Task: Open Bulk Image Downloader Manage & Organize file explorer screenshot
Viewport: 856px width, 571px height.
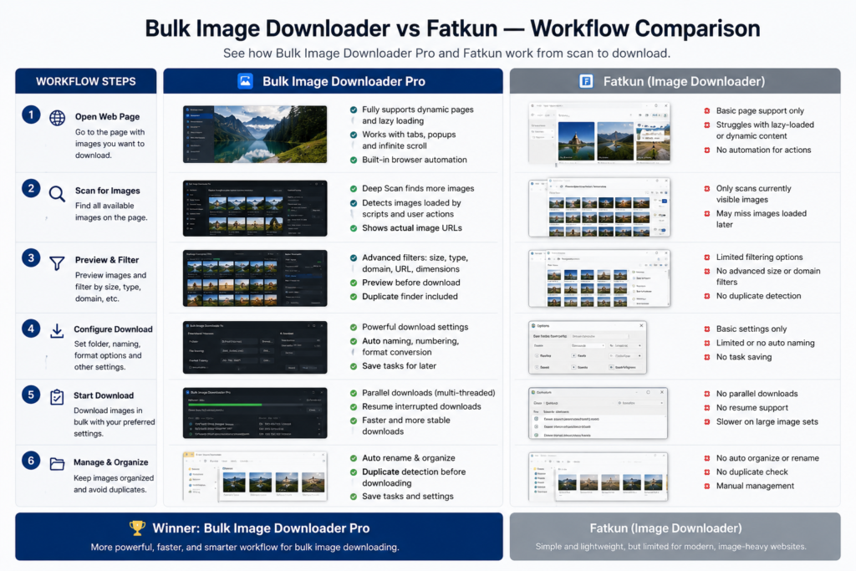Action: (x=255, y=476)
